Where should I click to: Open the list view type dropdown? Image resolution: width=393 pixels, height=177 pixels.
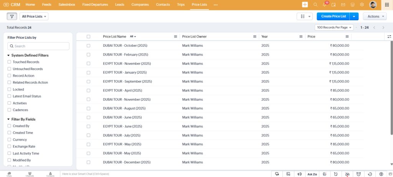click(304, 16)
